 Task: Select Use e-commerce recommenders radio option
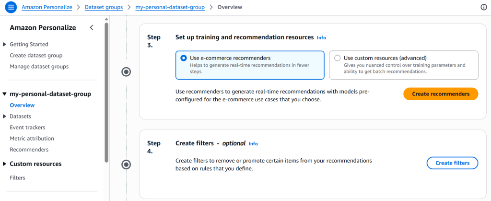[x=184, y=58]
